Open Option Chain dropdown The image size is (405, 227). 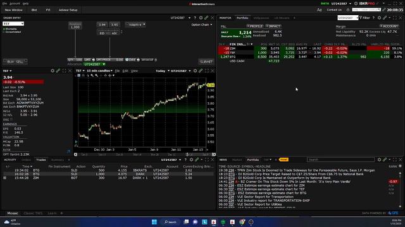pos(202,25)
